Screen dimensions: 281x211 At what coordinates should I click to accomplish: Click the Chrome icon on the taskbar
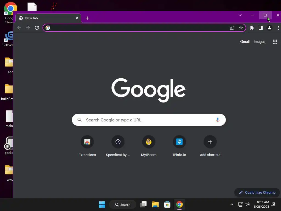(179, 204)
